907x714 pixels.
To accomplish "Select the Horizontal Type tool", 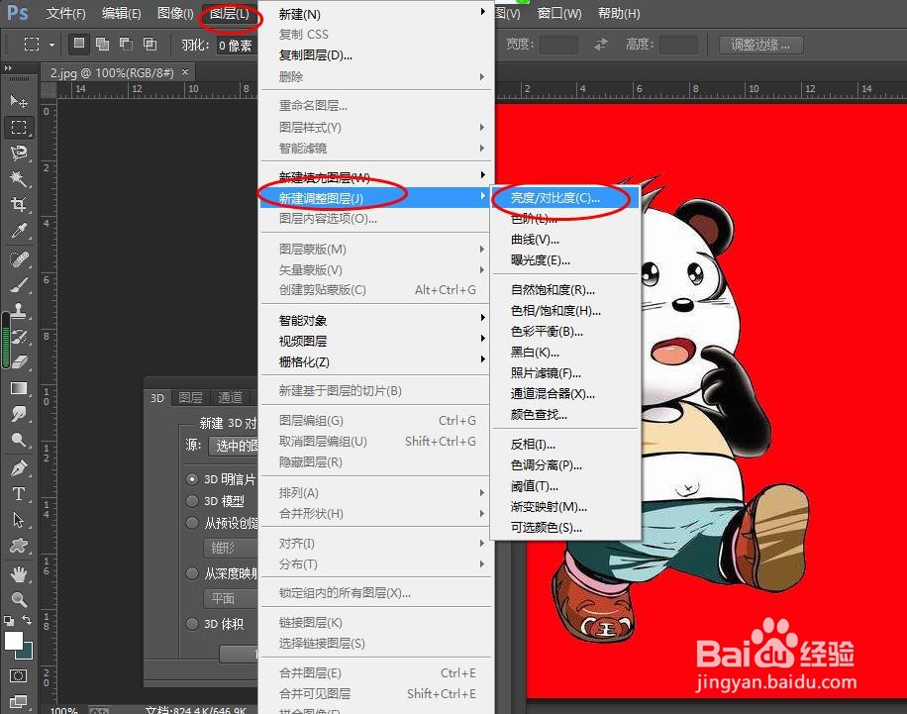I will pyautogui.click(x=18, y=491).
